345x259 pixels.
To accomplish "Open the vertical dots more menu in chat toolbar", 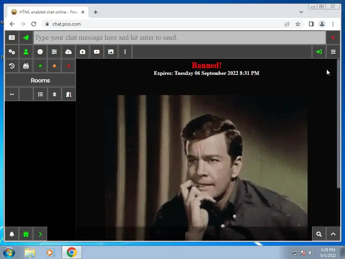I will (x=125, y=52).
